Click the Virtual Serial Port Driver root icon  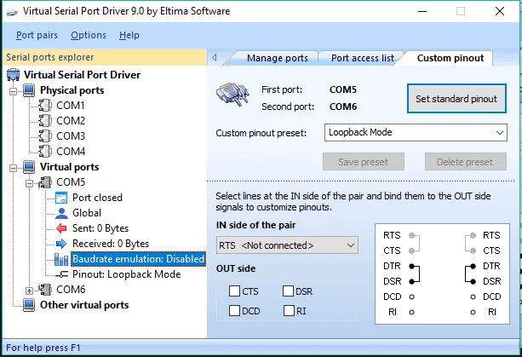(13, 75)
